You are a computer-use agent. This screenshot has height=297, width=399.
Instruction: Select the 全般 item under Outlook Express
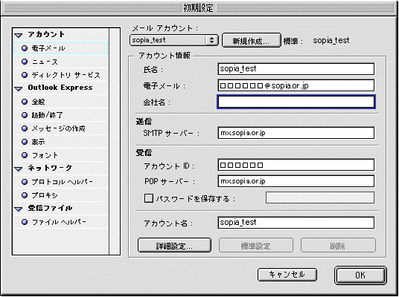tap(60, 102)
